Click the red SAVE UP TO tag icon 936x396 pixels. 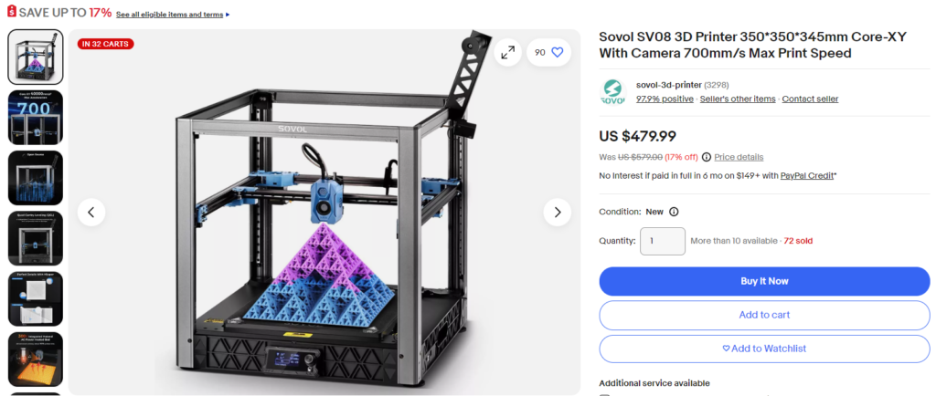[x=11, y=12]
